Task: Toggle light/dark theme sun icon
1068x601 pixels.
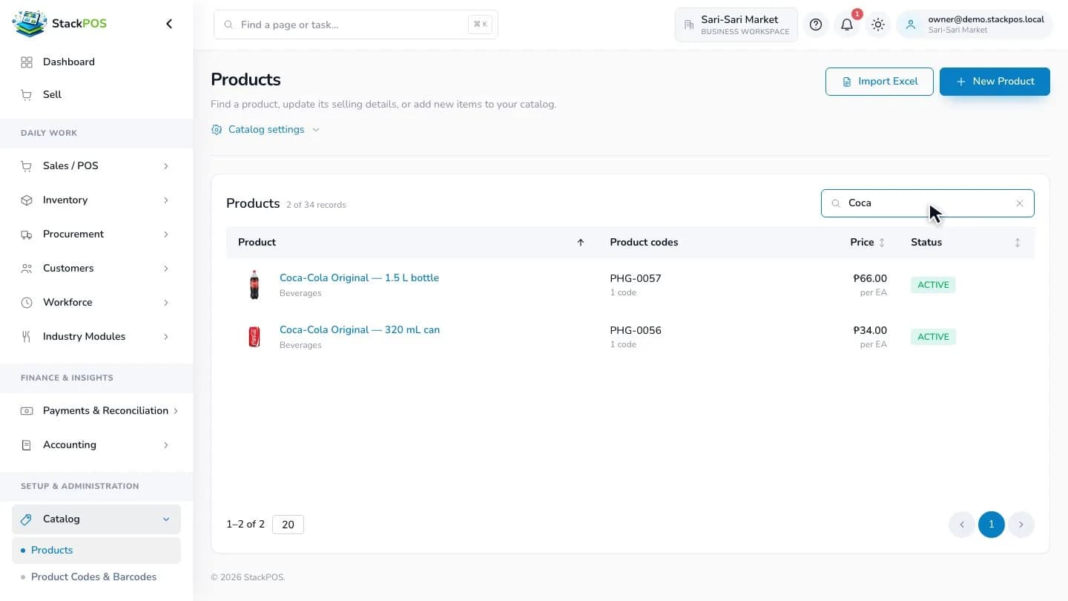Action: (x=878, y=24)
